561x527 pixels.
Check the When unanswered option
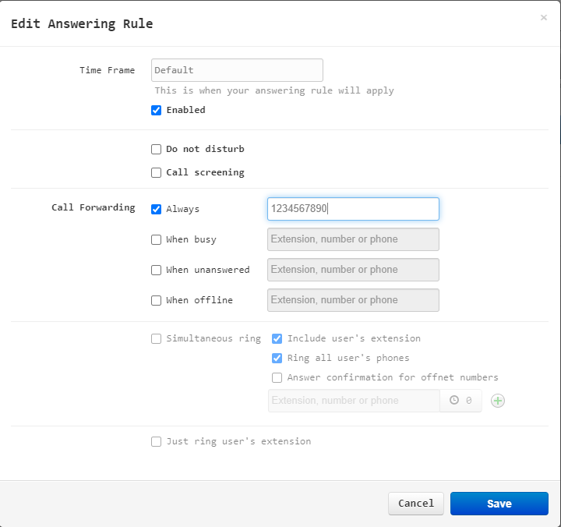(x=157, y=270)
